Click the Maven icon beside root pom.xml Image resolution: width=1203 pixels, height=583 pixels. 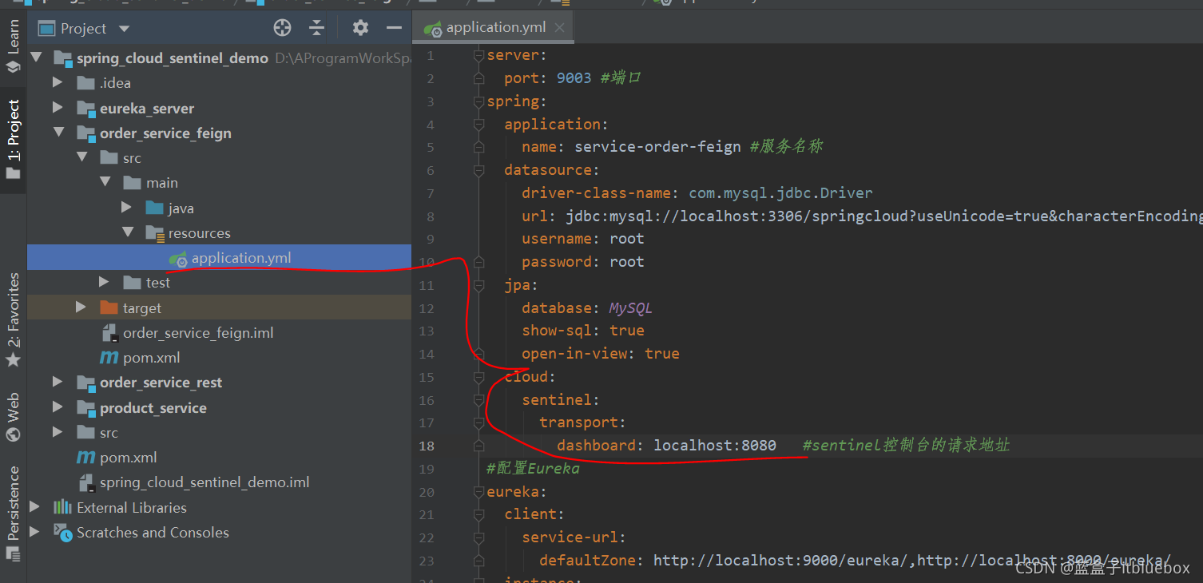(85, 458)
